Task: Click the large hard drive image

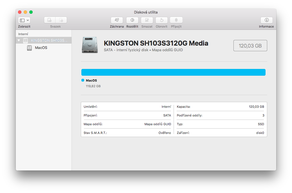Action: 90,45
